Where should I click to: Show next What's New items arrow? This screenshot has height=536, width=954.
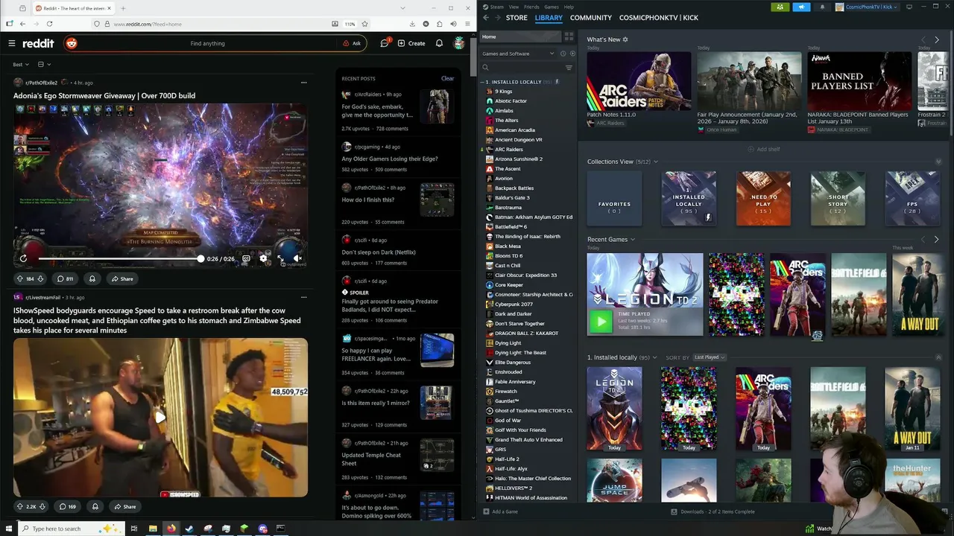click(936, 39)
